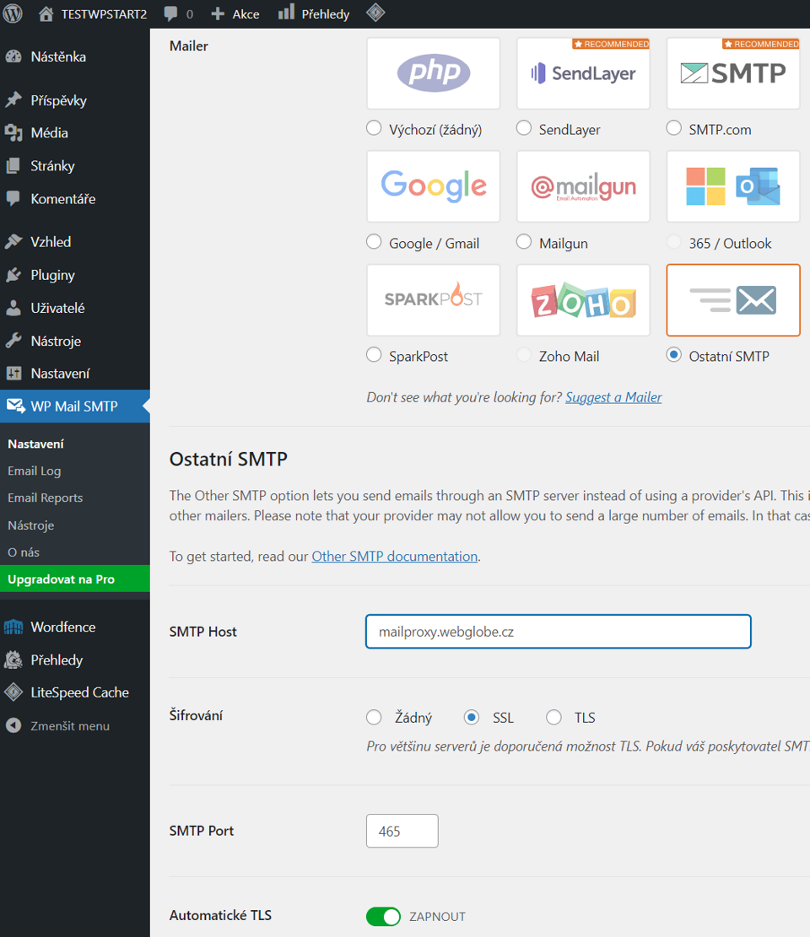
Task: Open the comments bubble in admin bar
Action: point(179,13)
